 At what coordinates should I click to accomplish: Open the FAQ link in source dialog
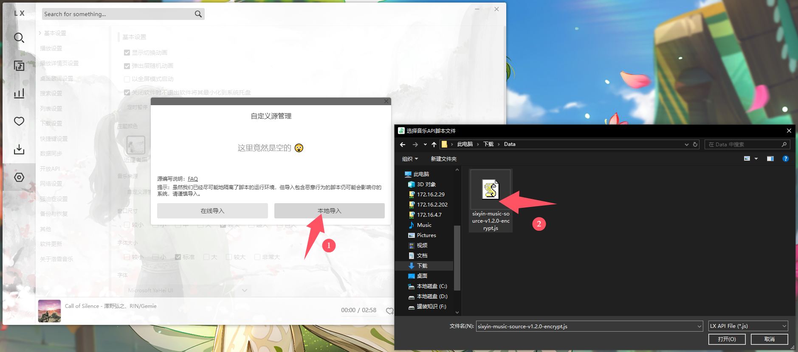tap(193, 179)
